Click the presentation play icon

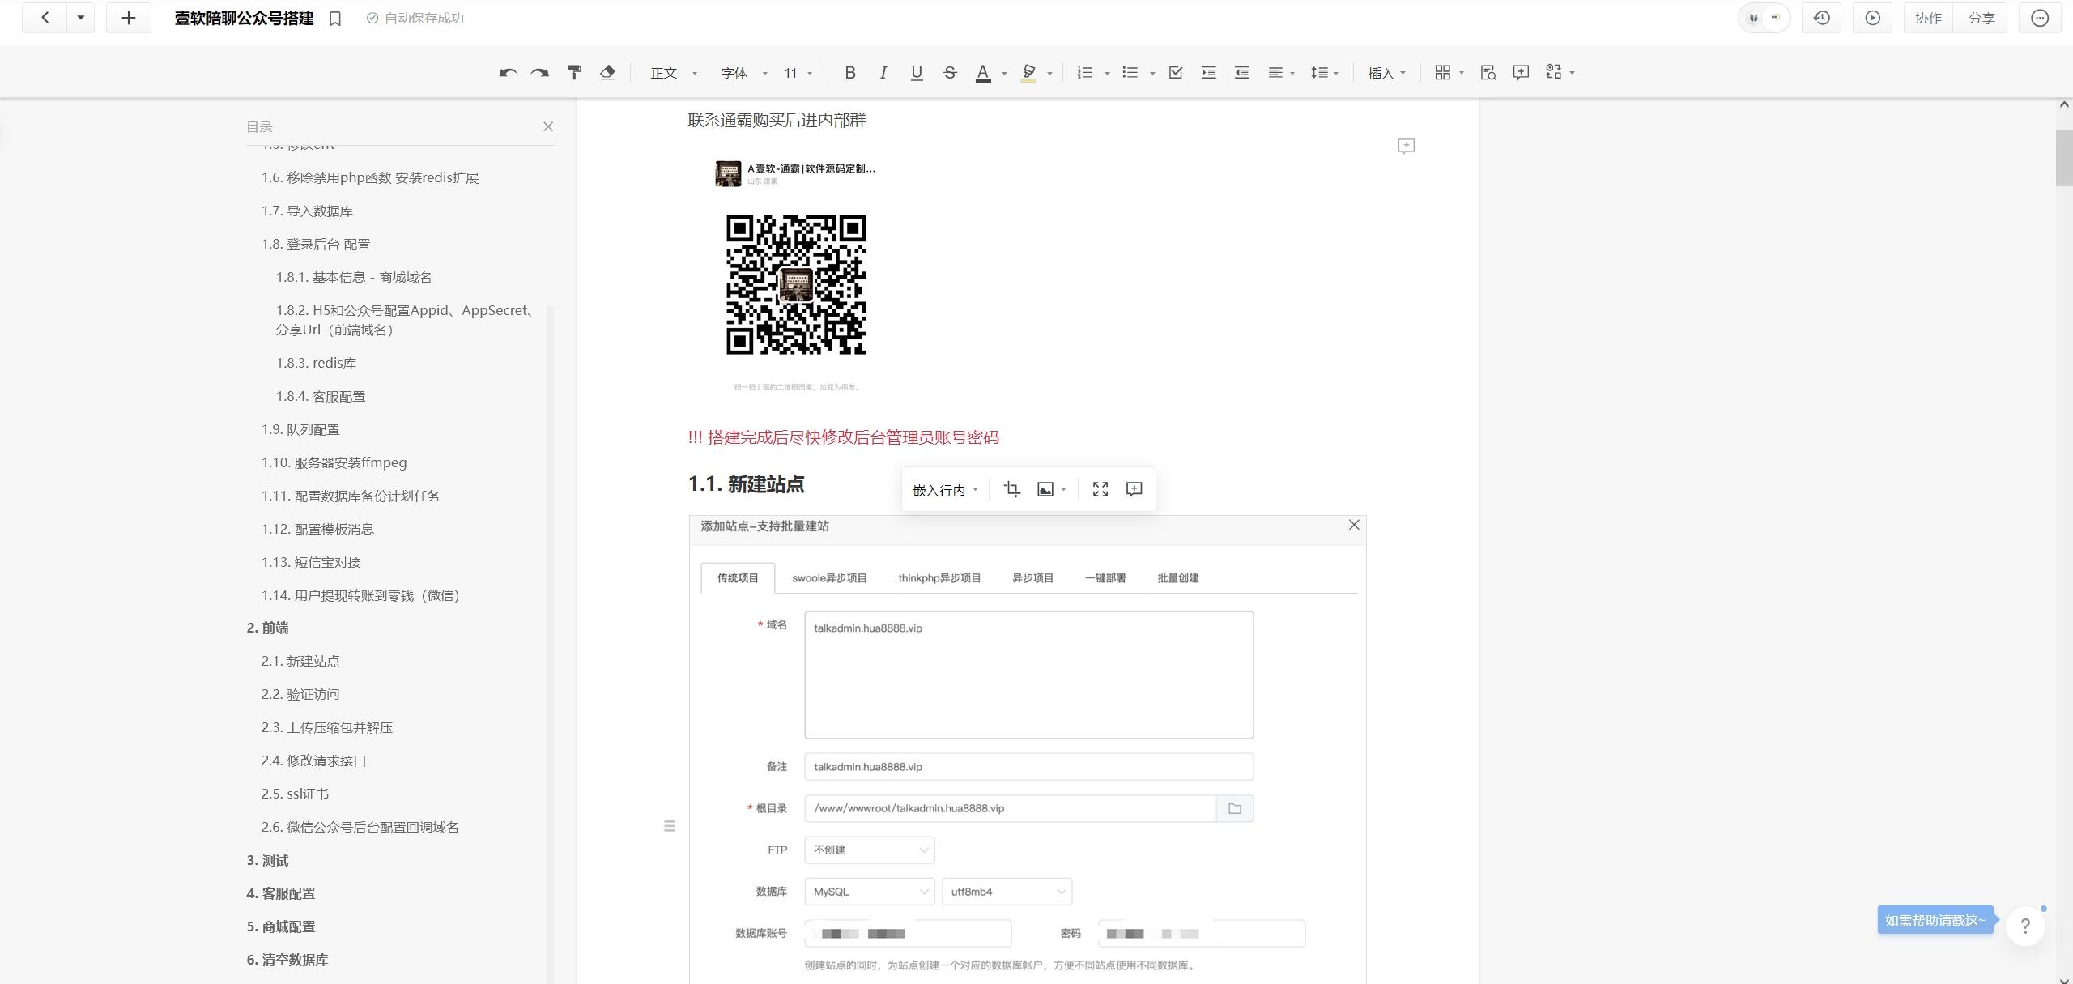1871,17
